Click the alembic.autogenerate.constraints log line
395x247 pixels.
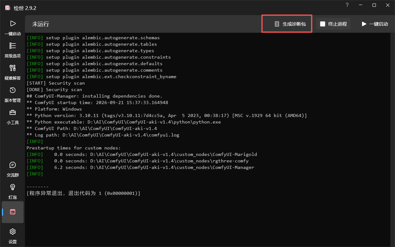coord(99,57)
